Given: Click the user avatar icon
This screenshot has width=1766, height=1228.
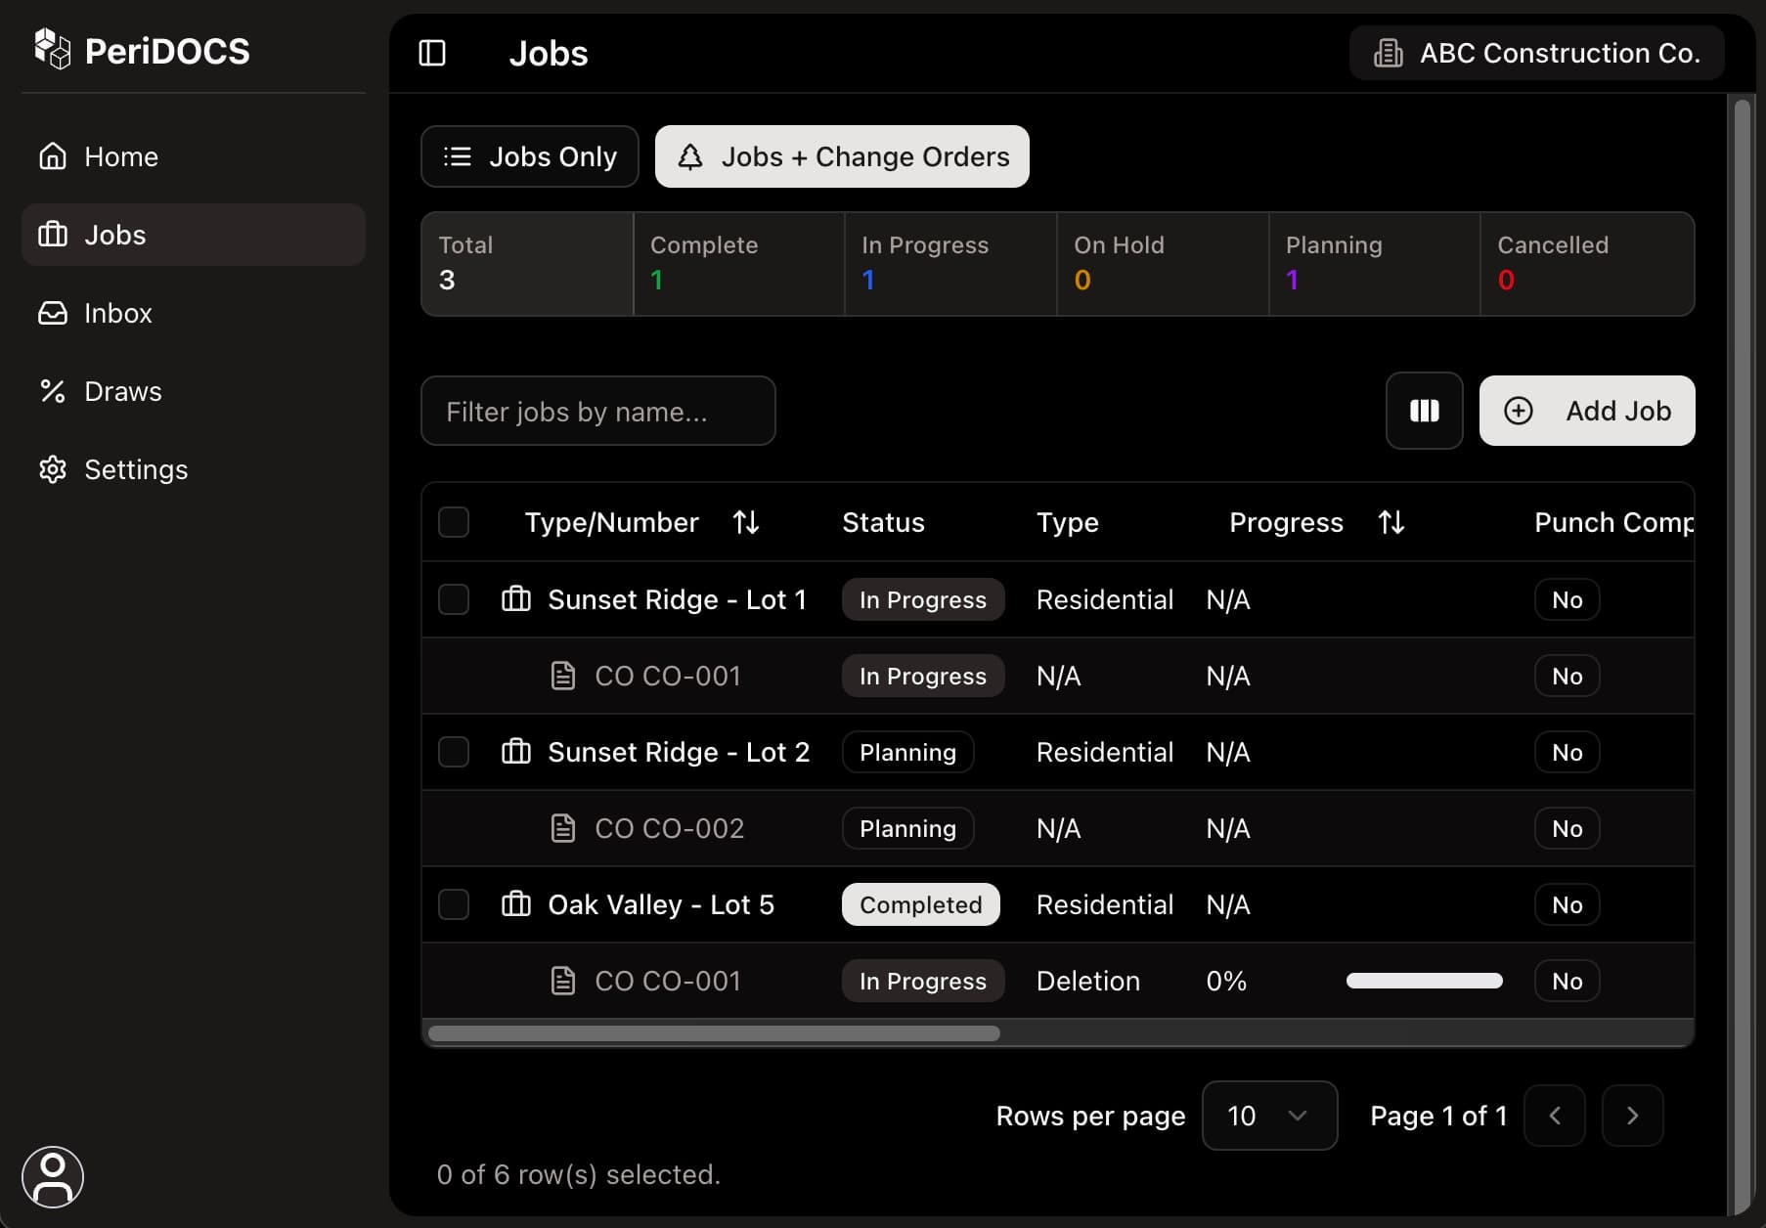Looking at the screenshot, I should (x=53, y=1176).
